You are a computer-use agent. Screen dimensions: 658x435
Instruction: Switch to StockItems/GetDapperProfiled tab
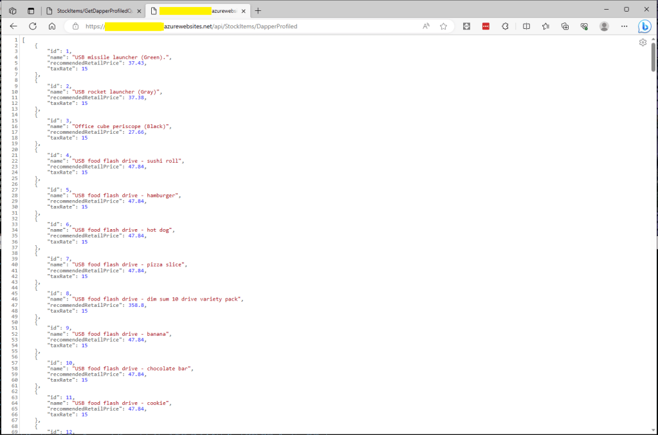pos(93,11)
